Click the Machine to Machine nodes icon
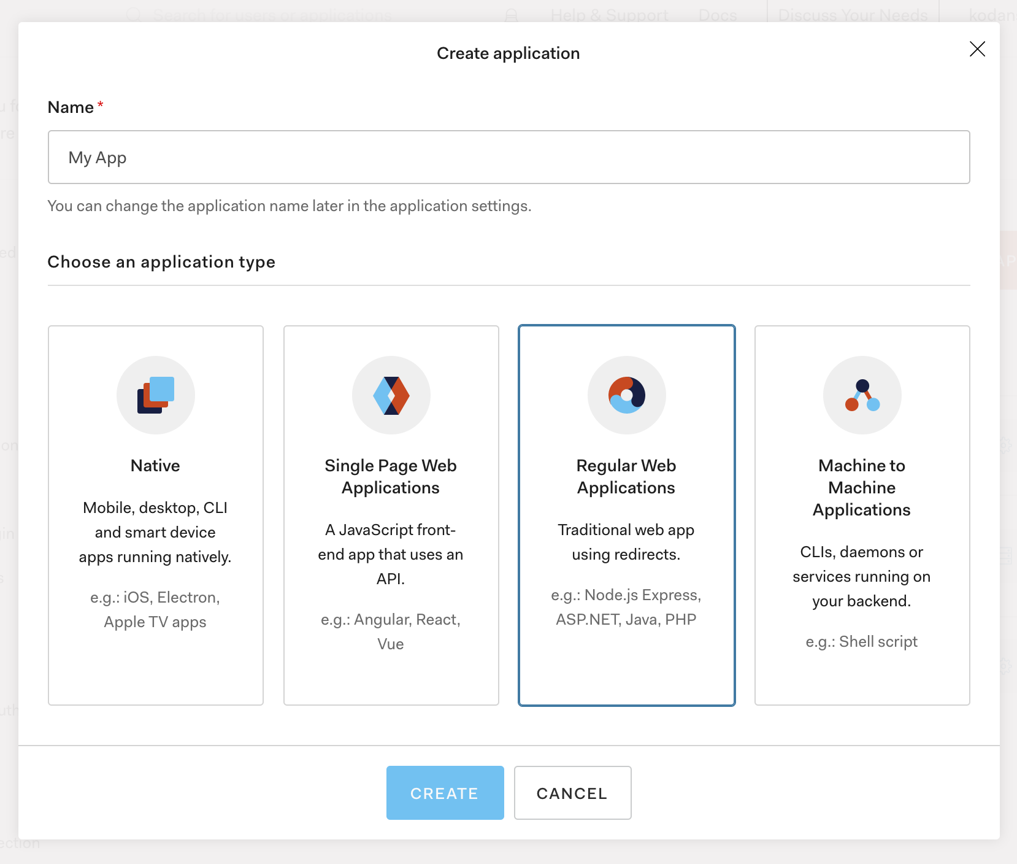 click(862, 395)
